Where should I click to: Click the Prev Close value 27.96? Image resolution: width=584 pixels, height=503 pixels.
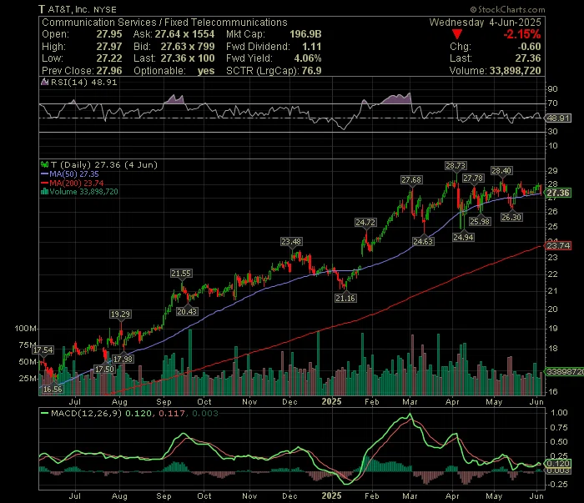109,71
